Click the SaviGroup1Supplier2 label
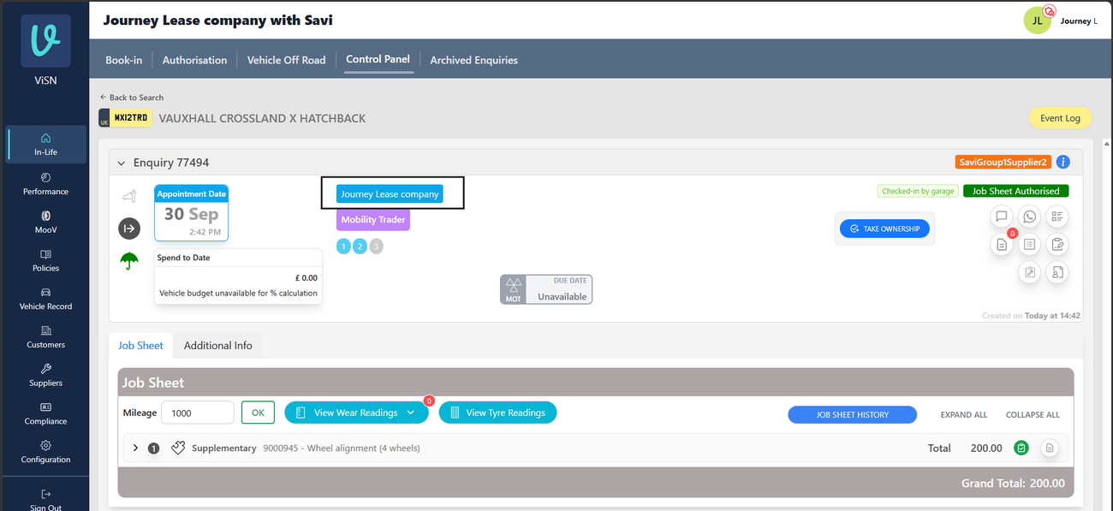The image size is (1113, 511). 1003,162
